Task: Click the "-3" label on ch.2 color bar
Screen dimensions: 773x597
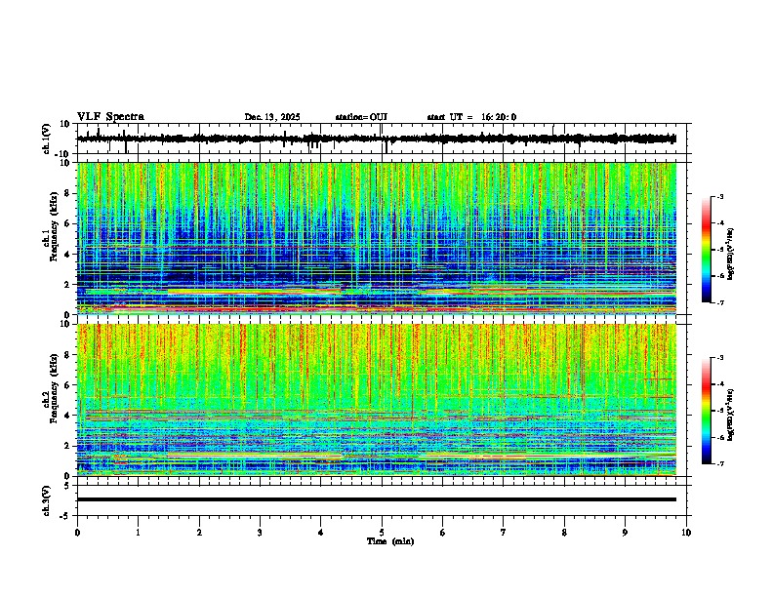Action: [x=720, y=358]
